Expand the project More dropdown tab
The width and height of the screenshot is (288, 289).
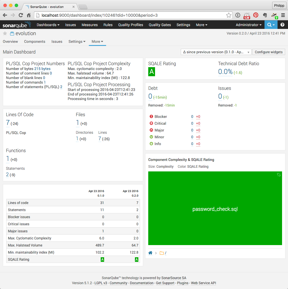tap(97, 41)
